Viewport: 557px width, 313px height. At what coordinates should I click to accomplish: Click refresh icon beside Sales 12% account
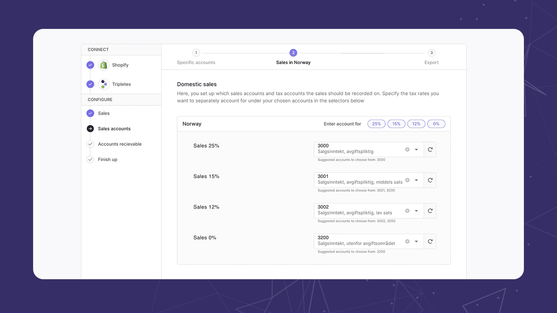tap(430, 211)
